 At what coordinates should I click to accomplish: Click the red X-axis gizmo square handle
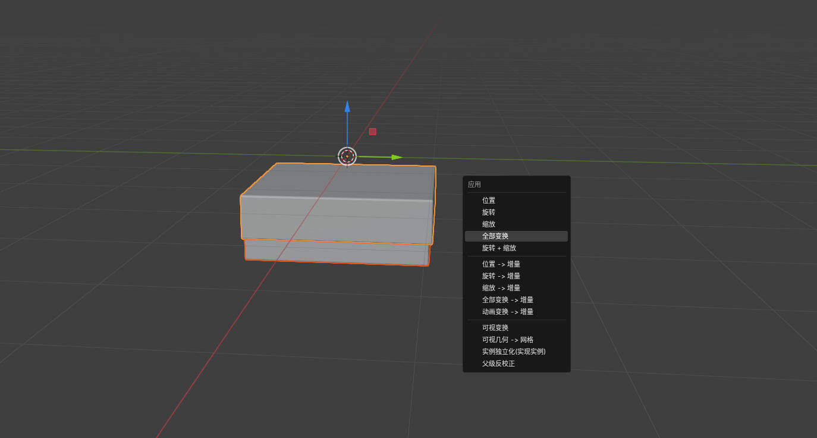[x=373, y=132]
